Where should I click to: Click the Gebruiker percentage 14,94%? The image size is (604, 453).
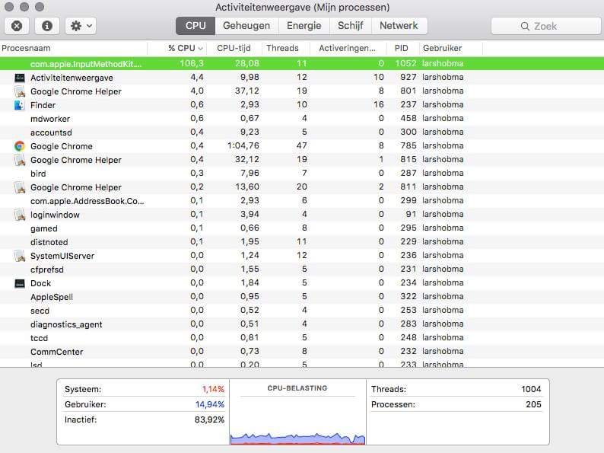coord(210,404)
